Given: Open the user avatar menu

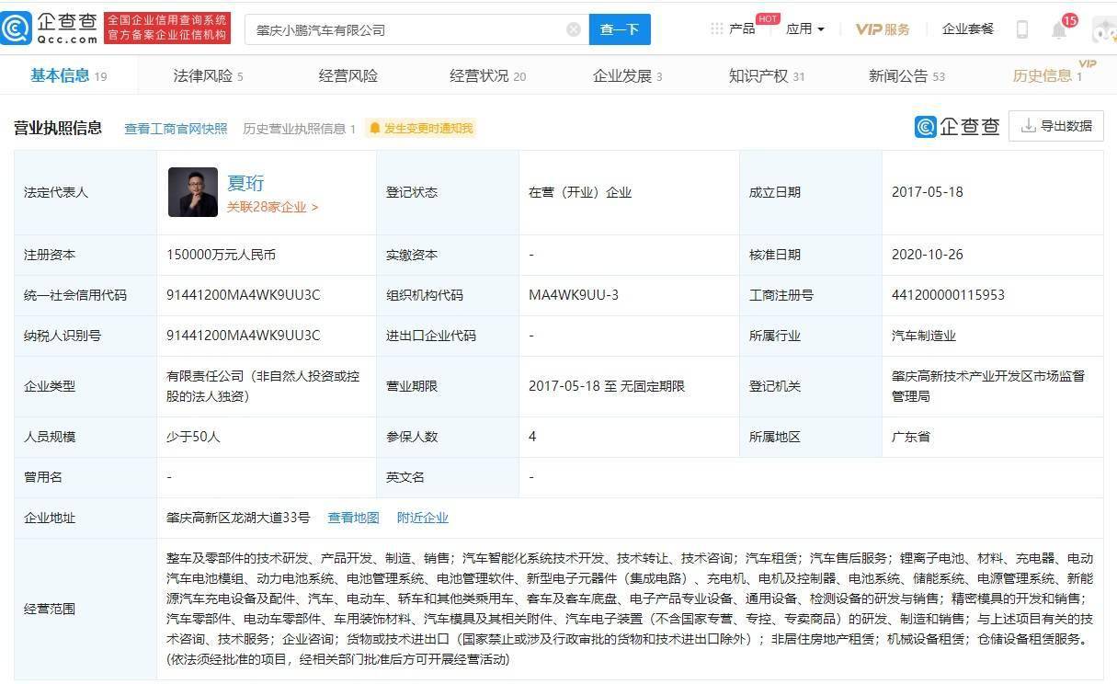Looking at the screenshot, I should click(1103, 29).
